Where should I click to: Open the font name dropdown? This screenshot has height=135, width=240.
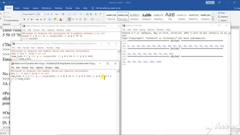click(36, 14)
